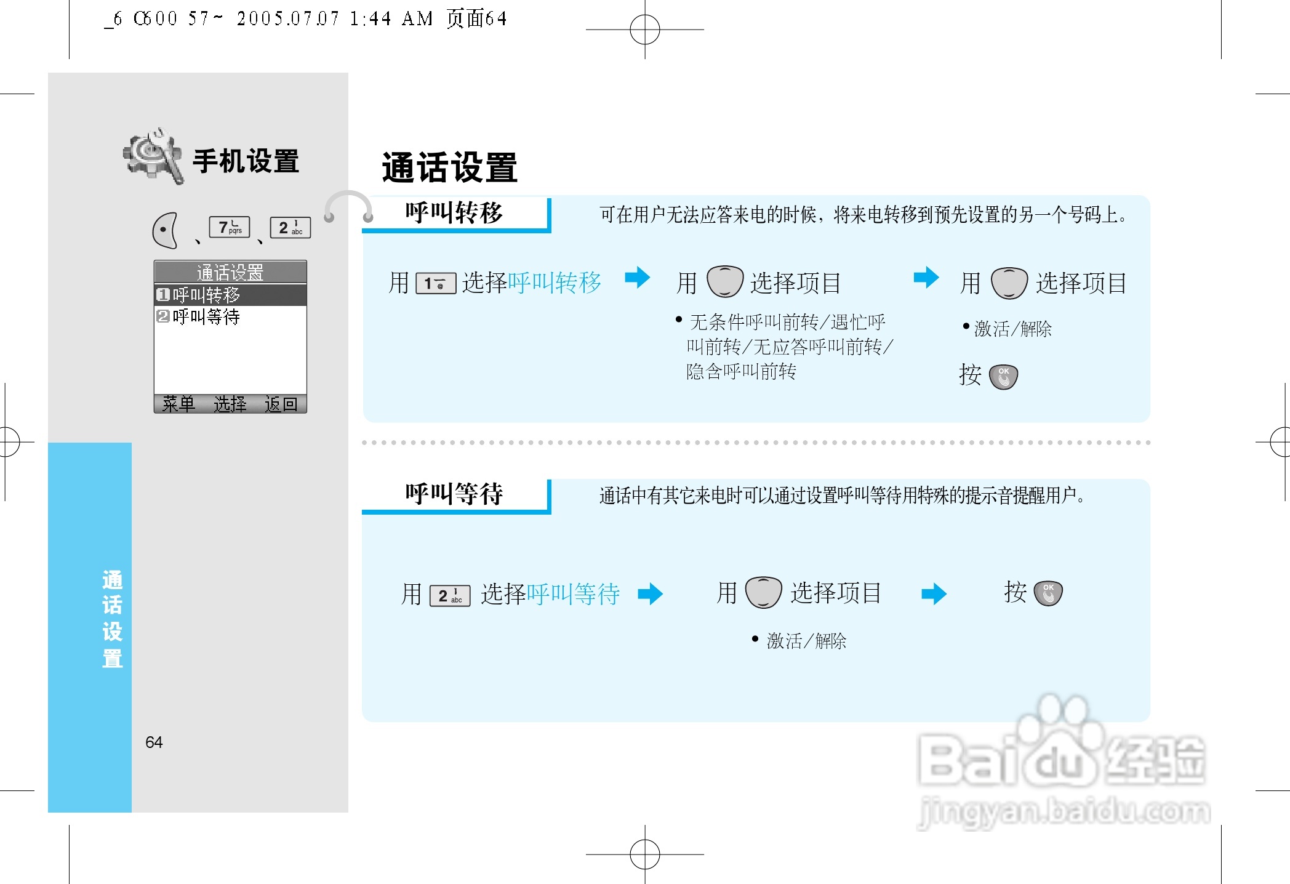Click 菜单 softkey on phone screen

(x=178, y=404)
